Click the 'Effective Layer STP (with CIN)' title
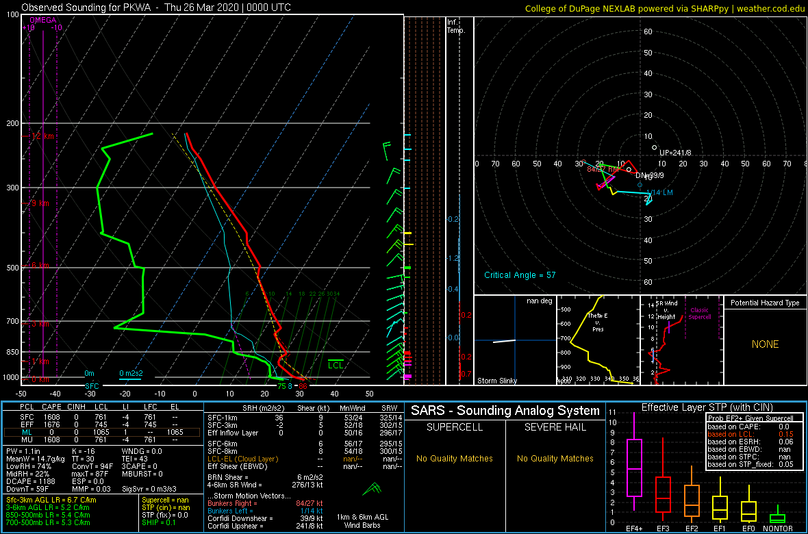The width and height of the screenshot is (808, 534). pos(706,408)
